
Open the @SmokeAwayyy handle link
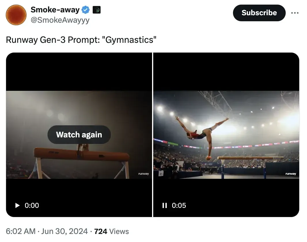tap(60, 20)
